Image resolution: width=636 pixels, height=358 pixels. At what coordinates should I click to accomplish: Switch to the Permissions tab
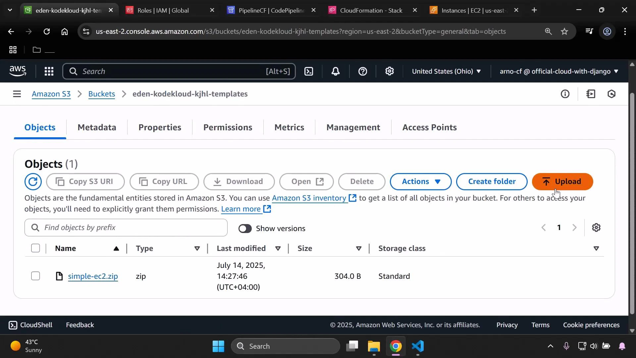228,127
